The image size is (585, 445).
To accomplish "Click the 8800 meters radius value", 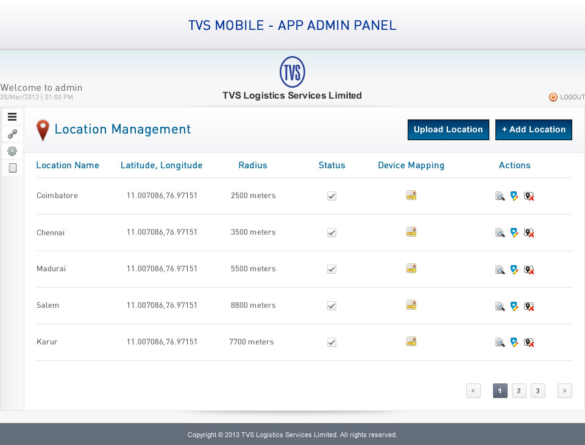I will (253, 305).
